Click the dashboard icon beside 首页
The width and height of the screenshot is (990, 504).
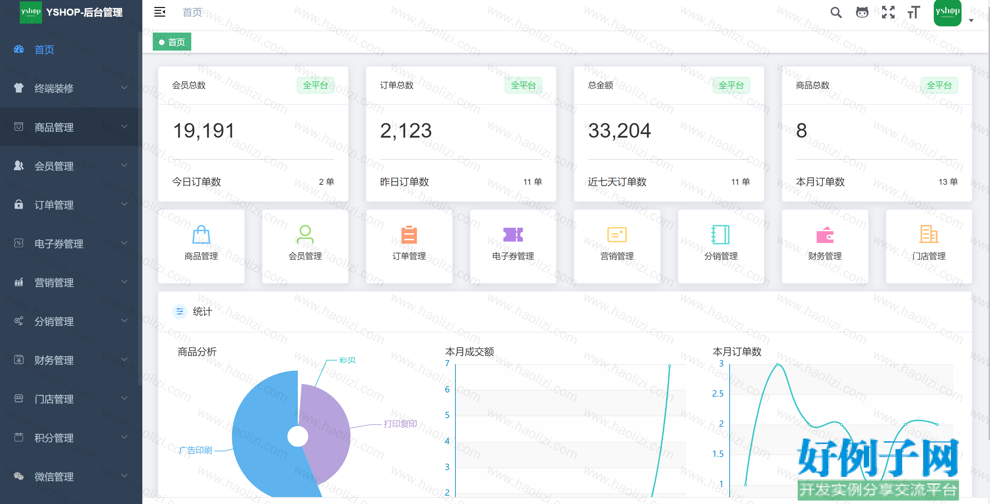point(19,49)
